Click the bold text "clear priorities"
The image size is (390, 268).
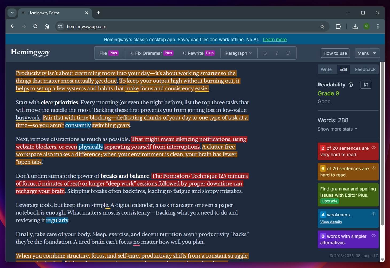(59, 102)
